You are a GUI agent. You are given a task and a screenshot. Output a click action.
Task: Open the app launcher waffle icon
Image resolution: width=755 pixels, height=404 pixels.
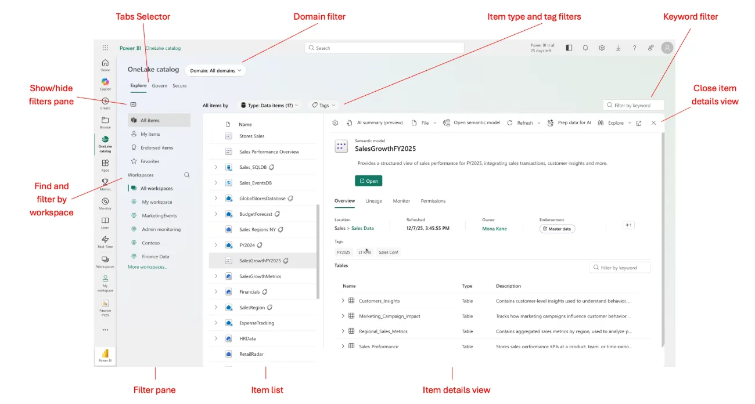pyautogui.click(x=105, y=48)
